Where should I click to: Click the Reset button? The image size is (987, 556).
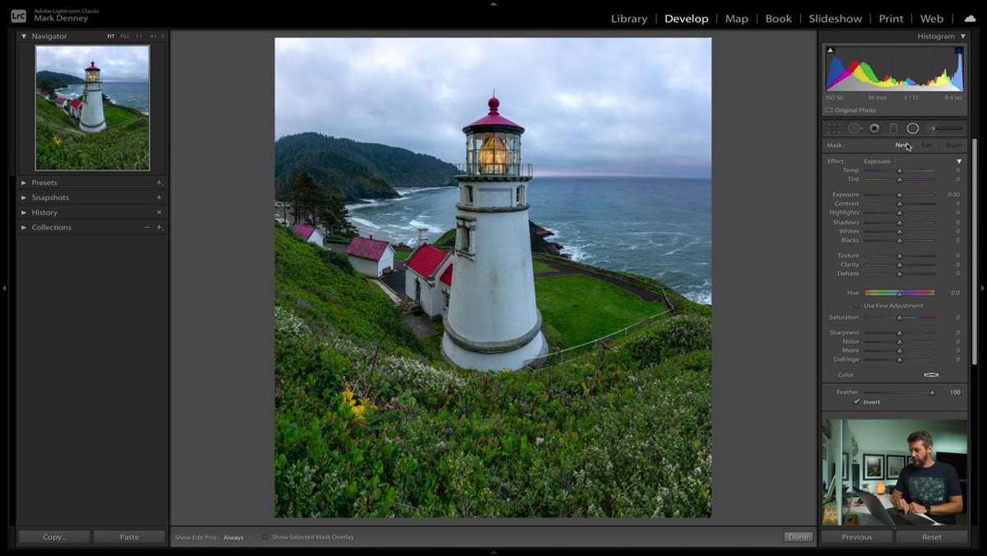(932, 537)
